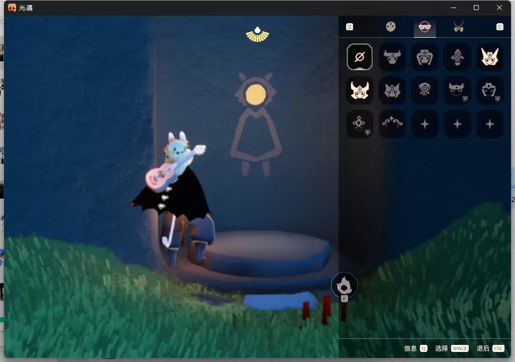
Task: Click the 光遇 app icon in title bar
Action: 12,8
